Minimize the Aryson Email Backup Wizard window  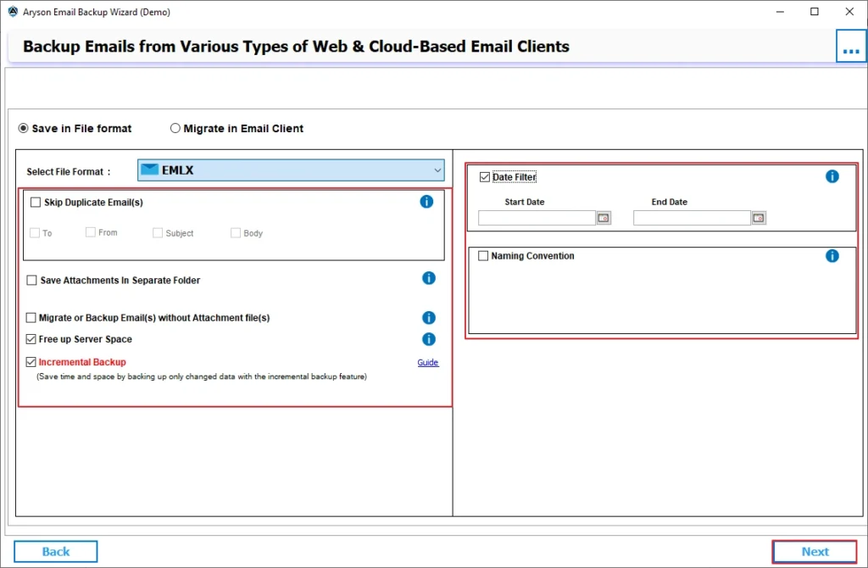tap(780, 12)
